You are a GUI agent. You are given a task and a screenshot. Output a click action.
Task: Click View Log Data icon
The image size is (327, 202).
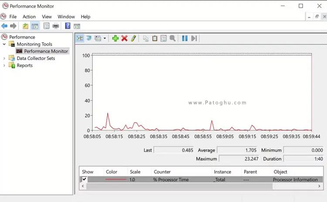pos(89,38)
